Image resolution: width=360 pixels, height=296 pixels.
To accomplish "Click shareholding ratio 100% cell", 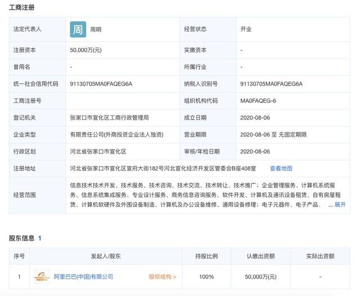I will (206, 277).
